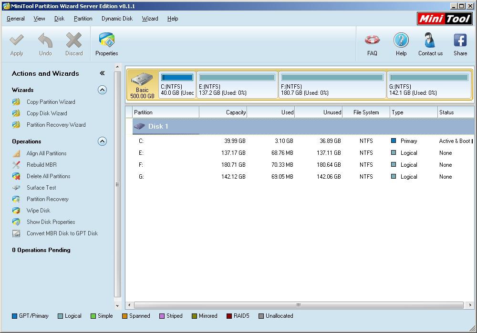Click the Rebuild MBR icon

(x=17, y=165)
